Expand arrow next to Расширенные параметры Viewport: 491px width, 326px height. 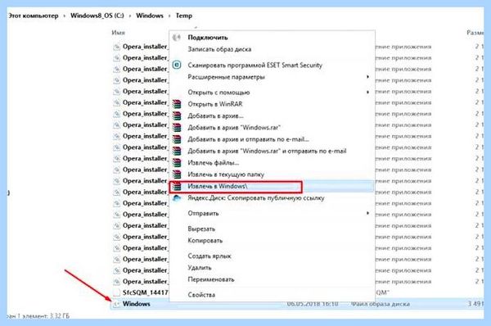coord(368,77)
